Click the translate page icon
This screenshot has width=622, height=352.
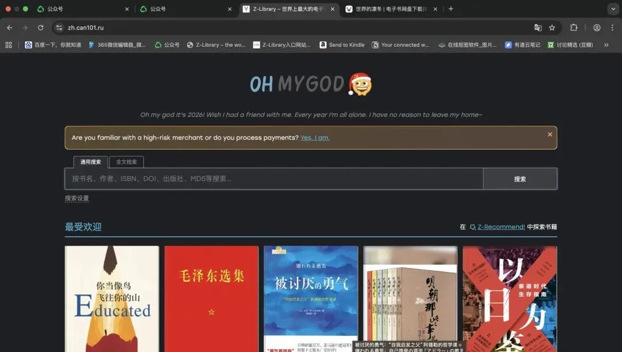pyautogui.click(x=538, y=28)
